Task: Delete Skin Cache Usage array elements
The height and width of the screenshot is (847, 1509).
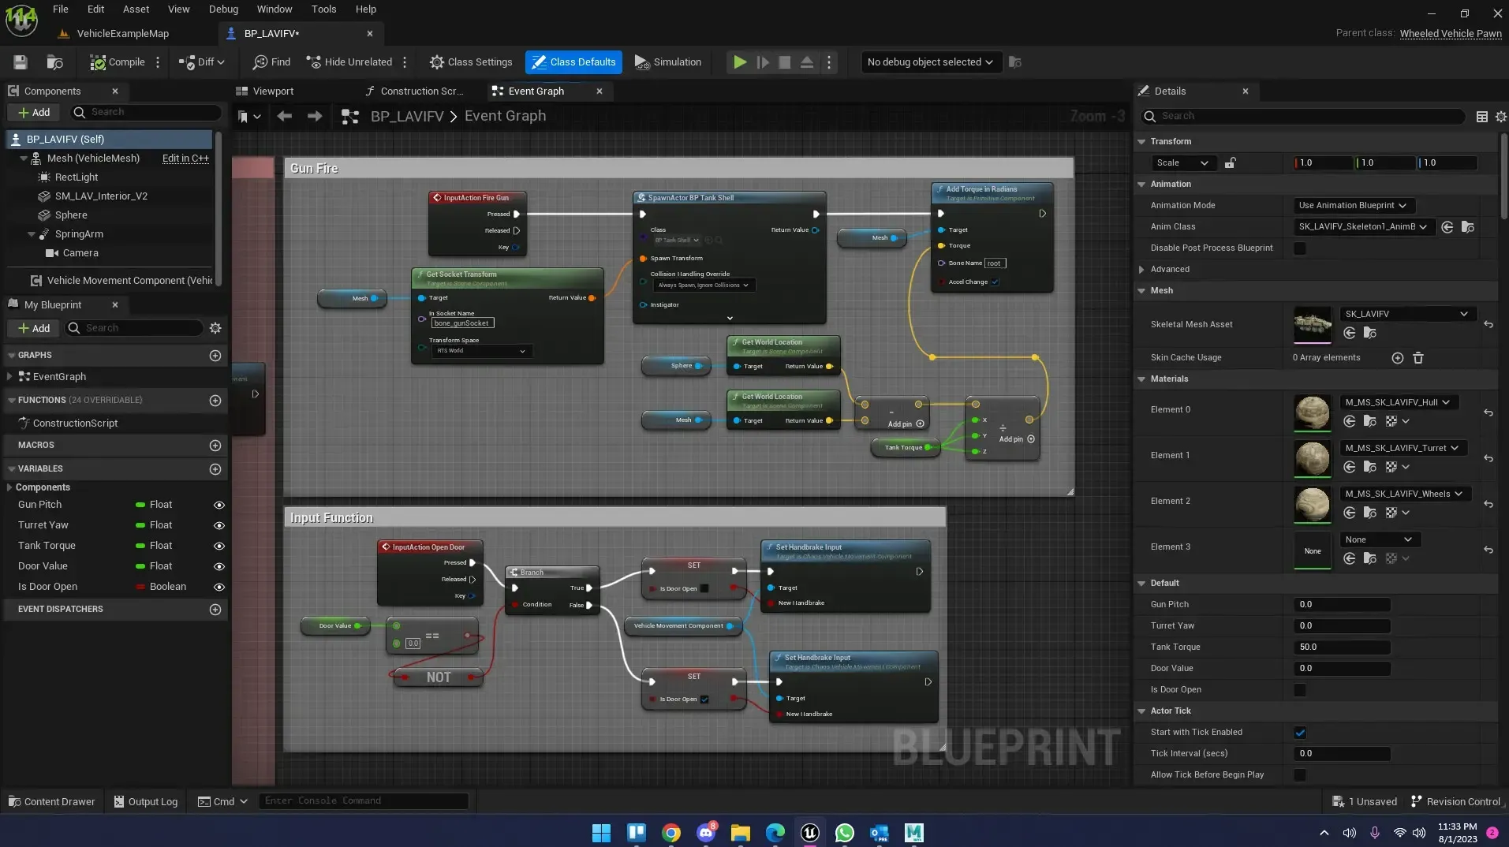Action: [x=1417, y=358]
